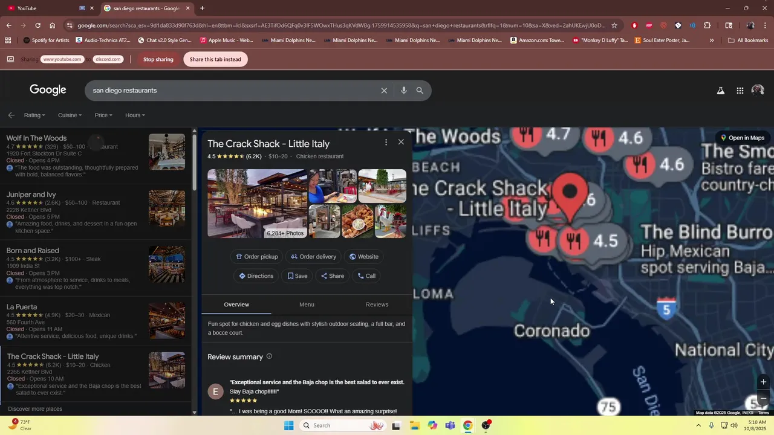The width and height of the screenshot is (774, 435).
Task: Open OBS Studio from the taskbar
Action: pos(486,425)
